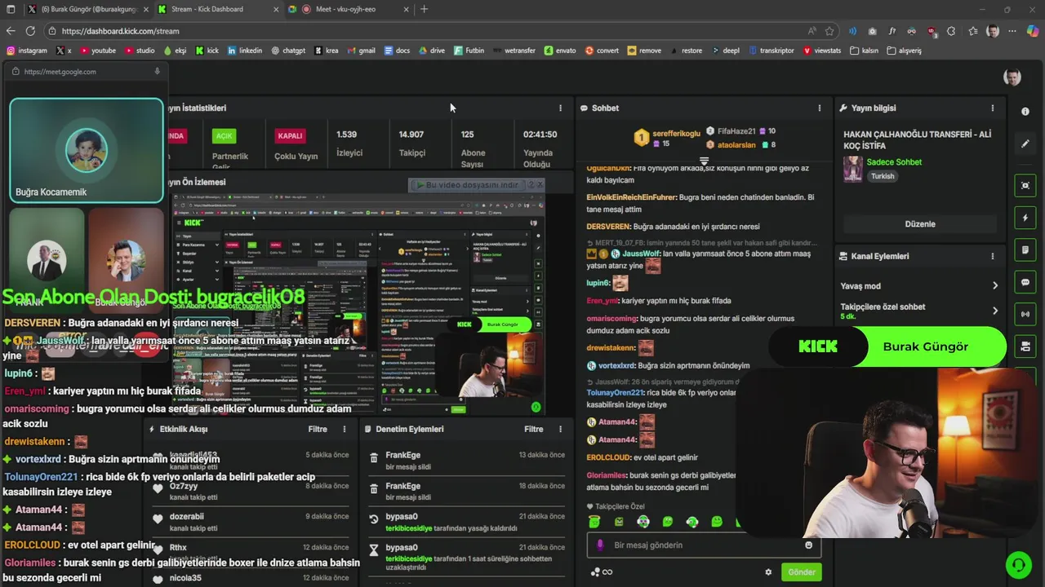
Task: Open the green headset support button
Action: pyautogui.click(x=1017, y=564)
